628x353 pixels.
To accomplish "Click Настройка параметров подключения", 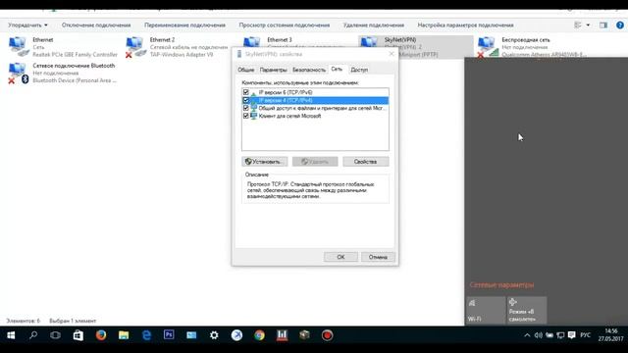I will point(465,25).
